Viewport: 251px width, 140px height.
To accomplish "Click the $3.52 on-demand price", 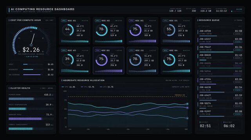I will [x=51, y=75].
